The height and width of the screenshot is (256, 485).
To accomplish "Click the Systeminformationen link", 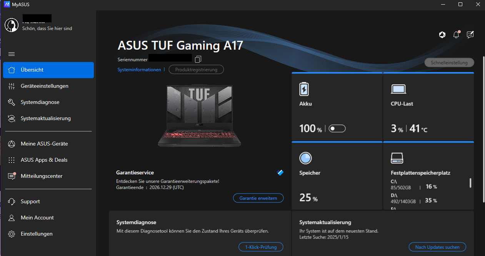I will point(139,70).
